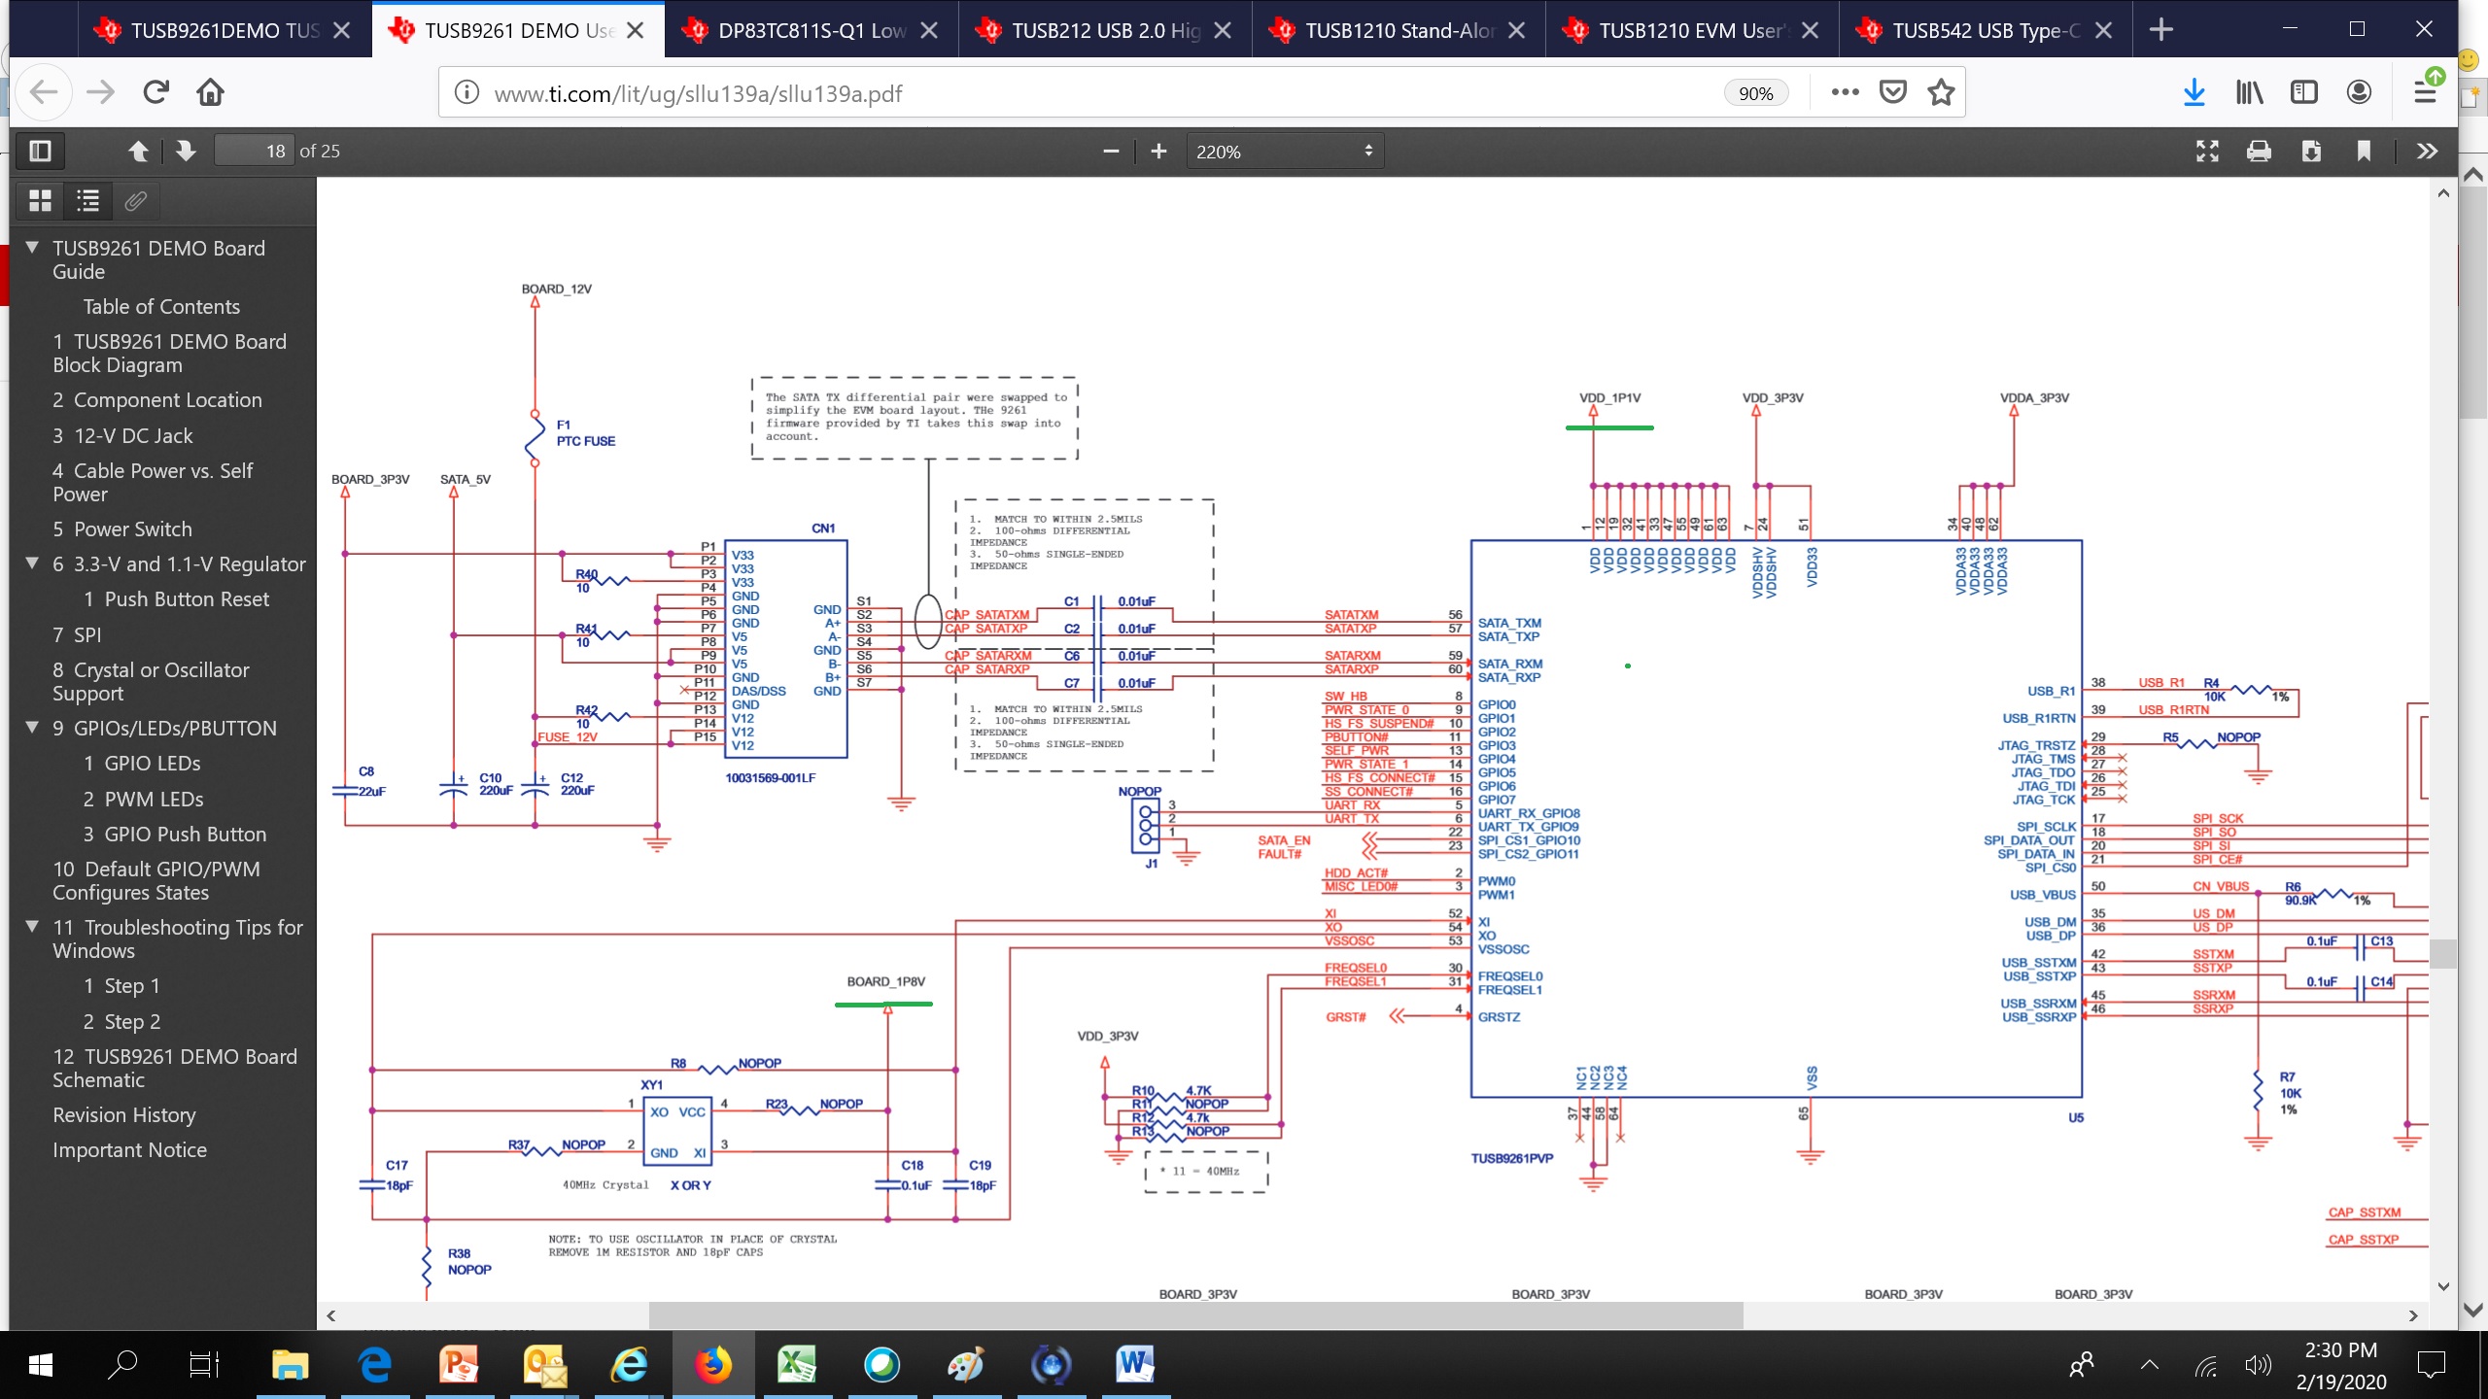Open File Explorer from taskbar
This screenshot has height=1399, width=2488.
click(290, 1365)
